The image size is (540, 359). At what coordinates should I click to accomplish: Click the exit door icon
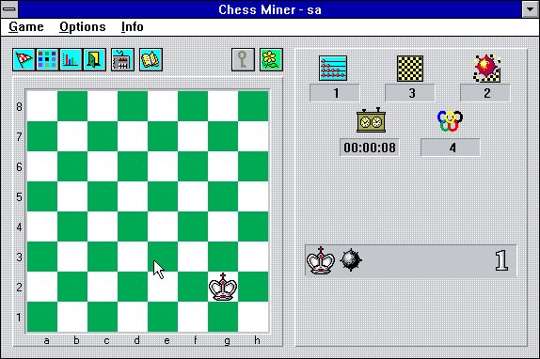point(94,60)
